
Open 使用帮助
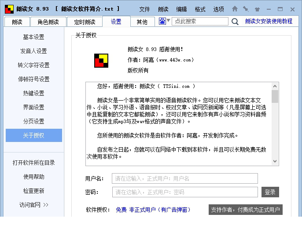(34, 177)
